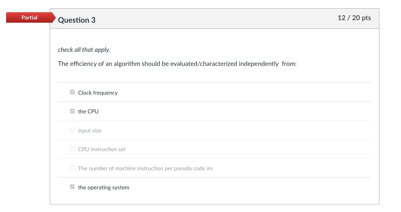Click the Clock frequency answer label

(x=98, y=93)
